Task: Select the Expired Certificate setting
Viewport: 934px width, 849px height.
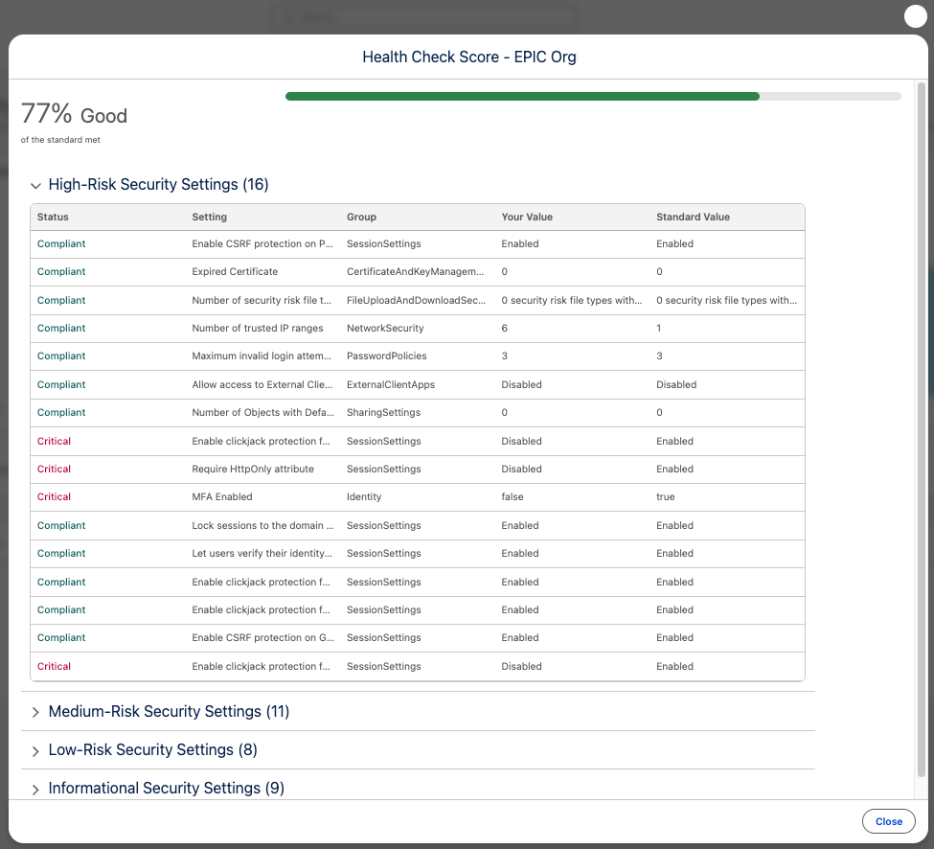Action: [x=235, y=271]
